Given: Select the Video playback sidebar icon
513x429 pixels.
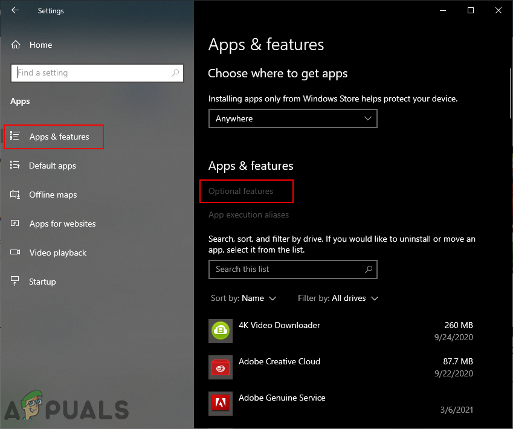Looking at the screenshot, I should coord(15,253).
